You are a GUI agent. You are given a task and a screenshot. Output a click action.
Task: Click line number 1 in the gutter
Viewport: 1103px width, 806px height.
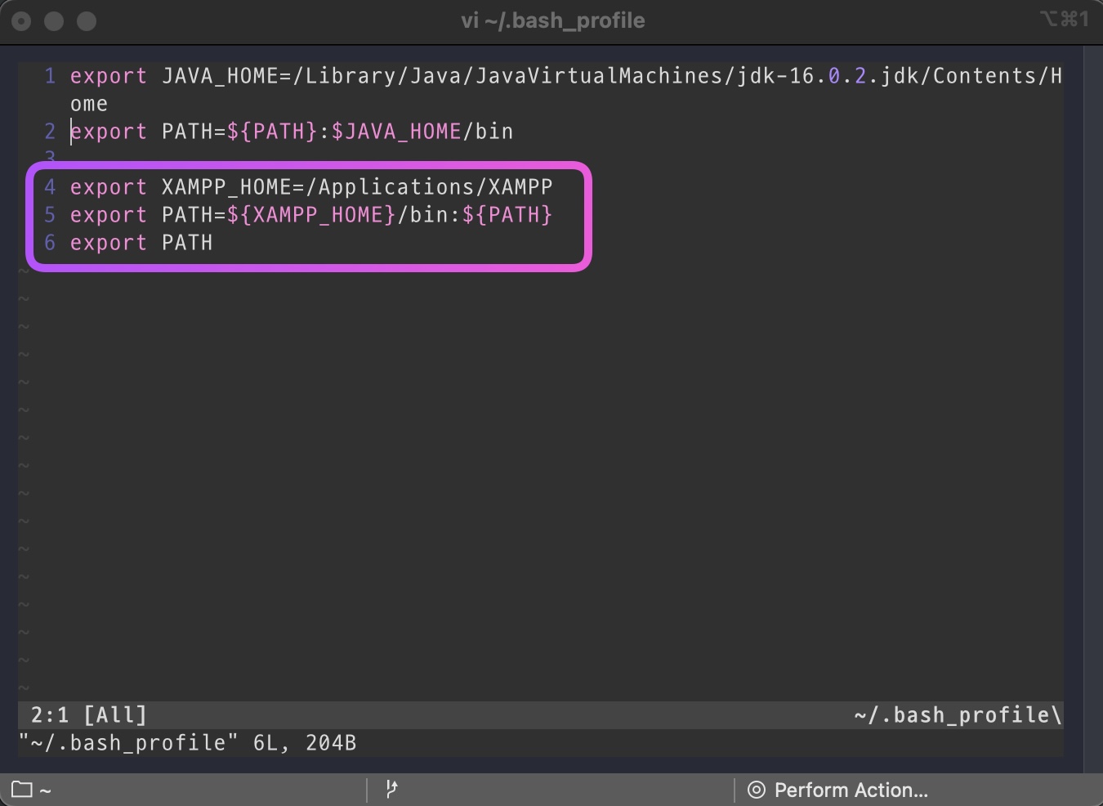point(50,76)
